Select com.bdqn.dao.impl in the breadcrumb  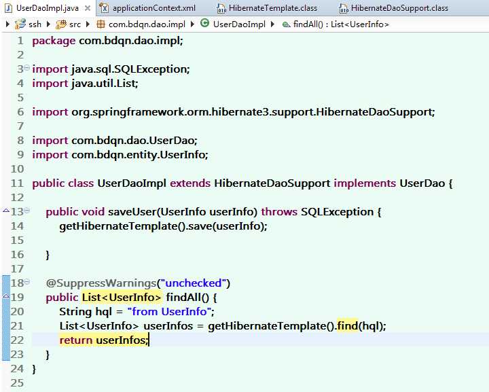pyautogui.click(x=147, y=24)
